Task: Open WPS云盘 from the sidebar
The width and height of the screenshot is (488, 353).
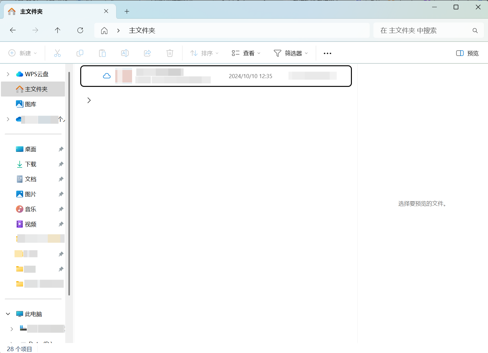Action: (37, 74)
